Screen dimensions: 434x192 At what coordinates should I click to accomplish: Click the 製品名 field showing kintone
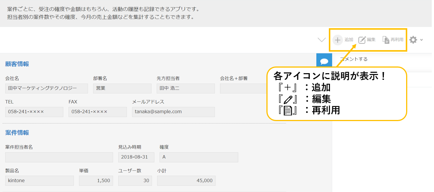39,180
